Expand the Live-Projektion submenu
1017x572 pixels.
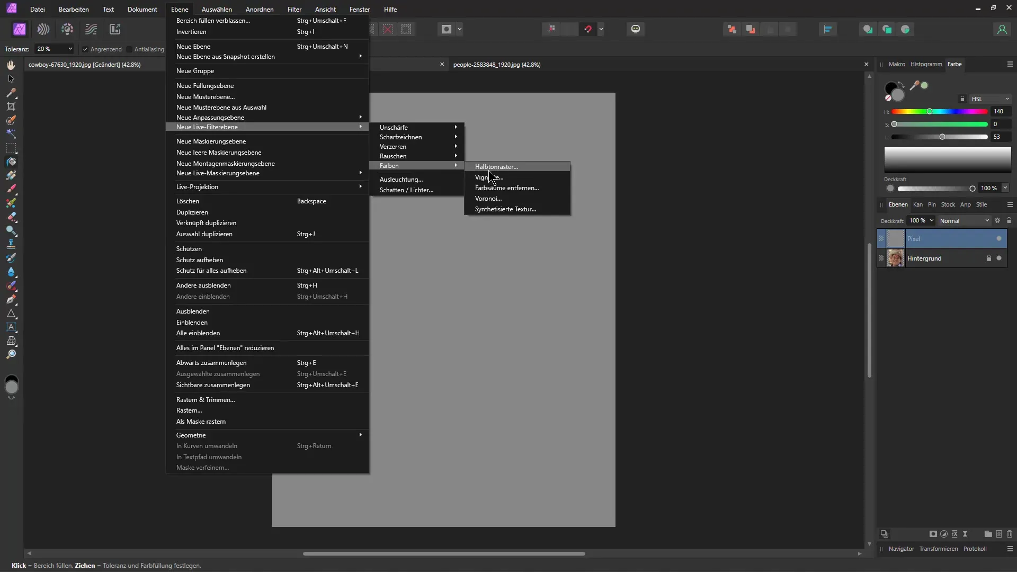click(x=267, y=187)
